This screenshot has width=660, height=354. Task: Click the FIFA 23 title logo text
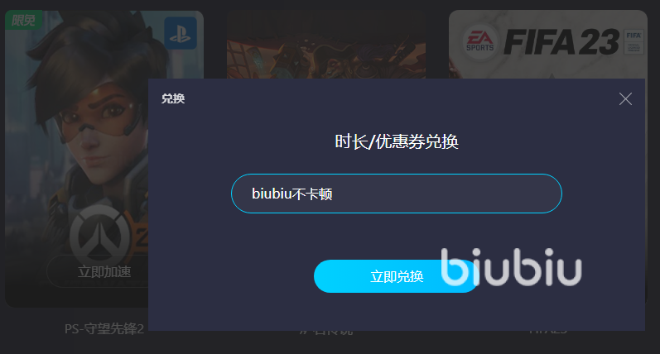click(x=561, y=42)
